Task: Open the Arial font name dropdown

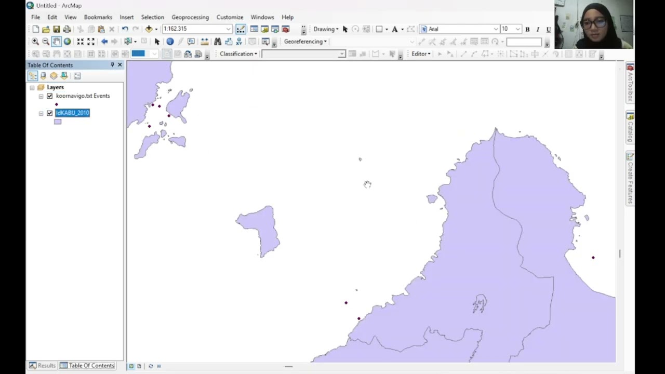Action: (x=496, y=29)
